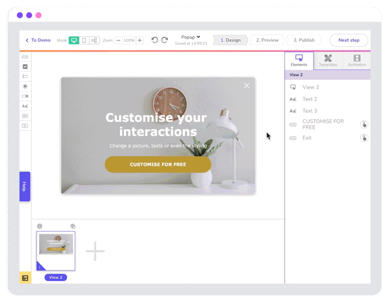Select the Customise your interactions heading
The height and width of the screenshot is (303, 390).
(157, 124)
